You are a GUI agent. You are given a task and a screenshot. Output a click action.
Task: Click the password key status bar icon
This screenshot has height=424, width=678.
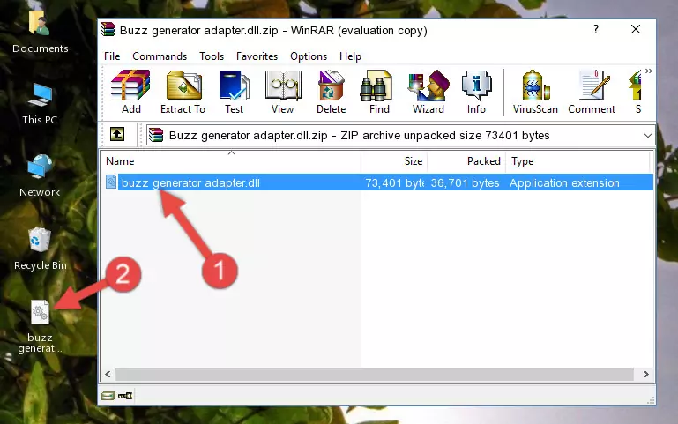(x=125, y=396)
